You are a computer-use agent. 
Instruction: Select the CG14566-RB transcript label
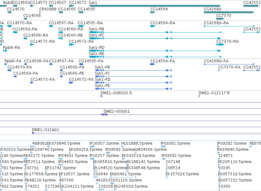71,35
